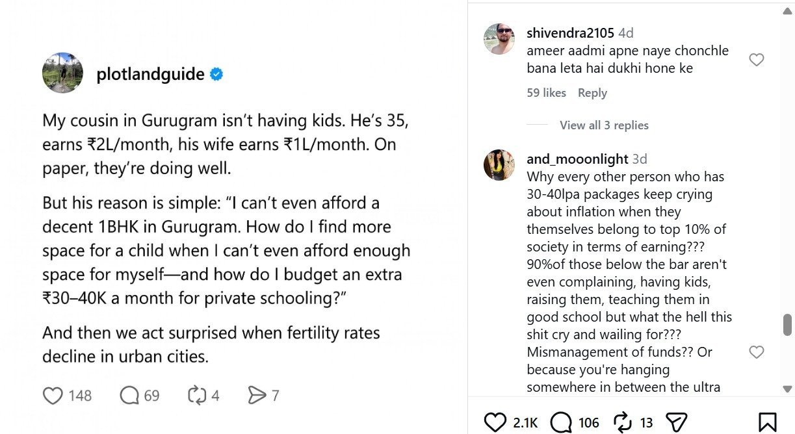Share post with the paper plane icon

(677, 422)
